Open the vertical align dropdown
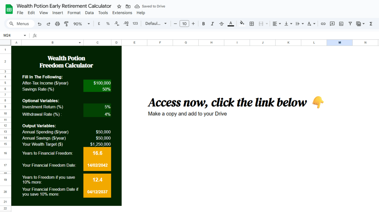Screen dimensions: 379x212 [288, 24]
